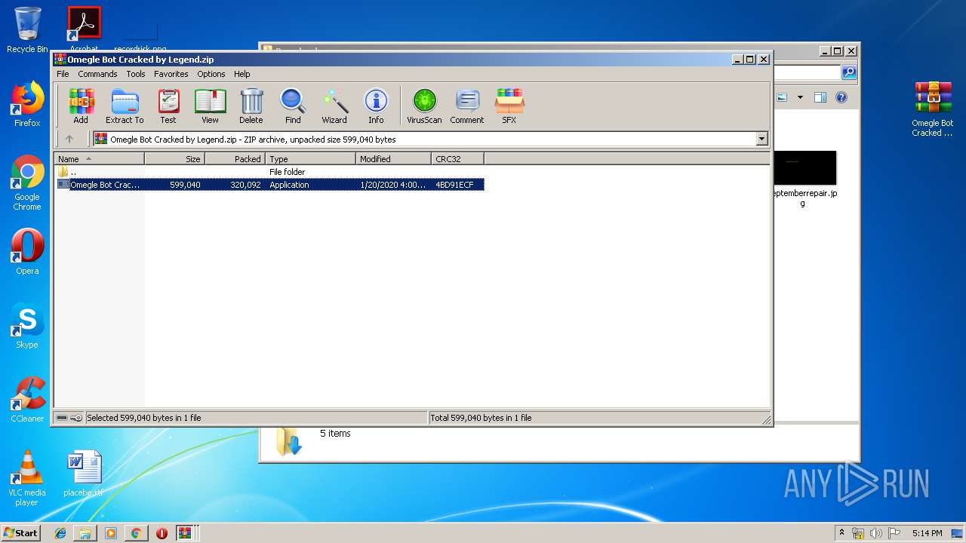
Task: Sort files by Type column
Action: [310, 158]
